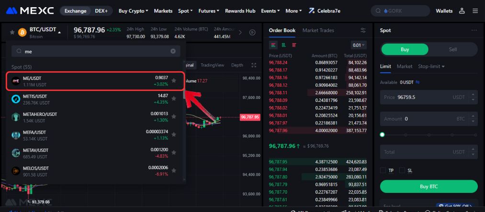The height and width of the screenshot is (212, 485).
Task: Open the user account profile icon
Action: click(462, 11)
